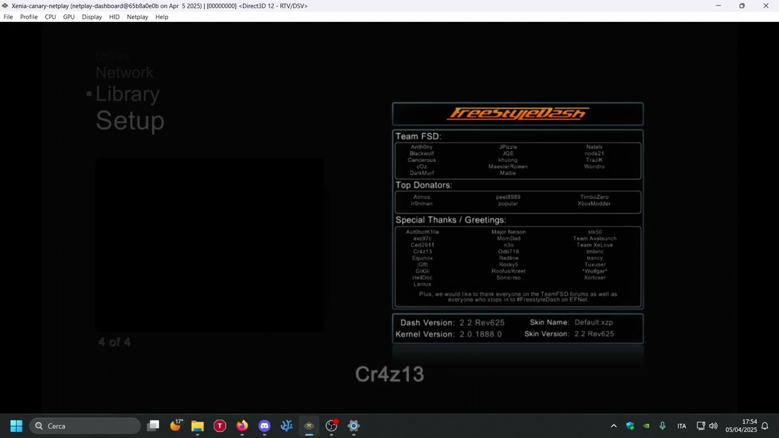Click the name Roofus/Kreet

pos(508,271)
